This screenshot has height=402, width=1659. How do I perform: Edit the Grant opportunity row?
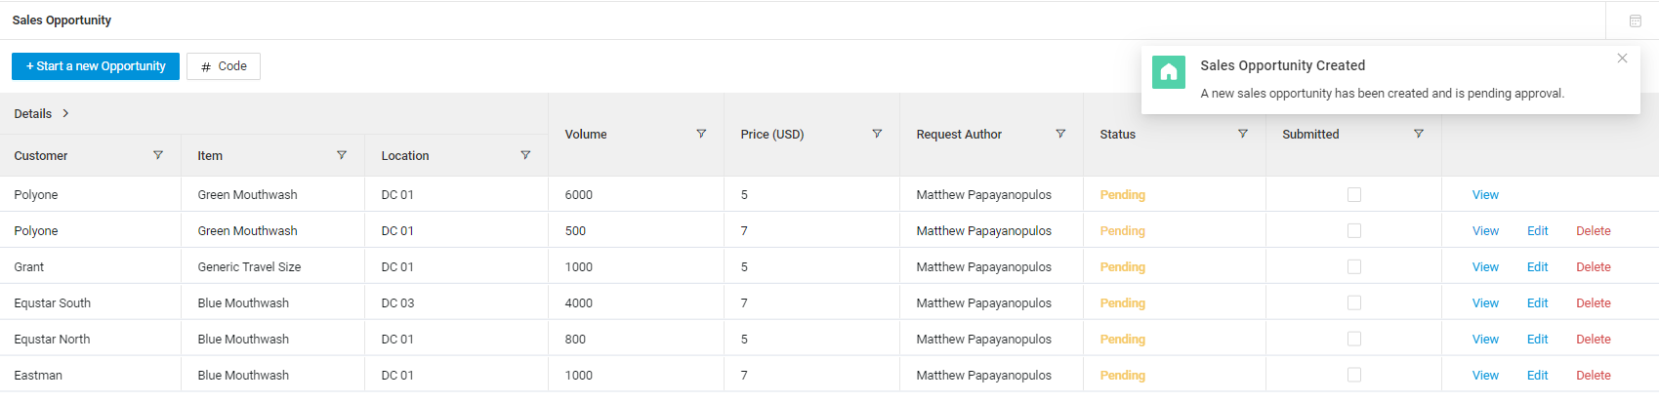(x=1538, y=267)
